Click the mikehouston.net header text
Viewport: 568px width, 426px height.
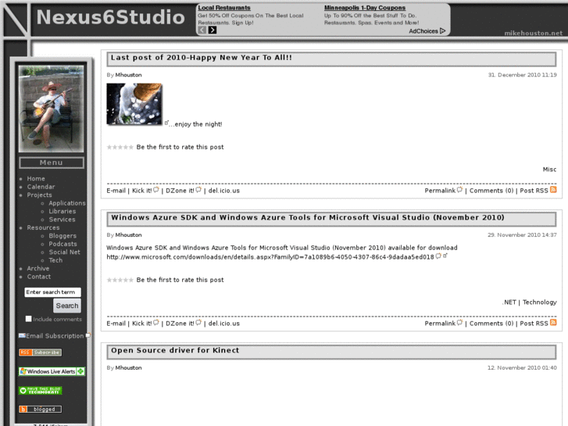(x=534, y=33)
